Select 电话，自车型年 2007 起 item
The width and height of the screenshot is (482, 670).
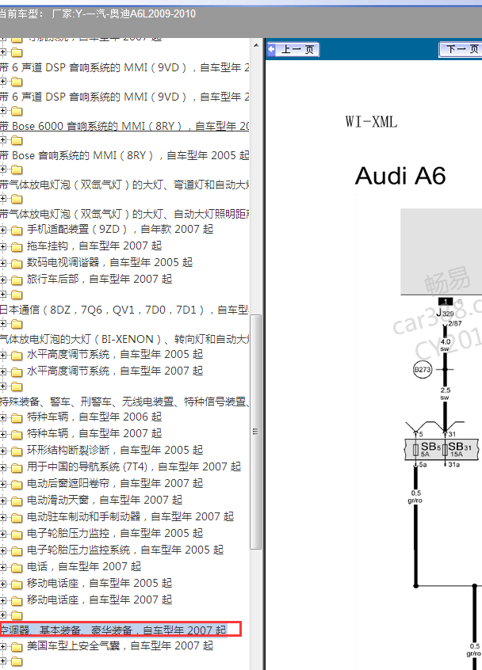[x=84, y=566]
